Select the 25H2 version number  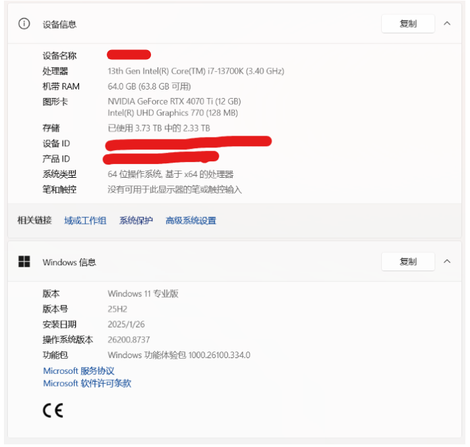point(117,309)
